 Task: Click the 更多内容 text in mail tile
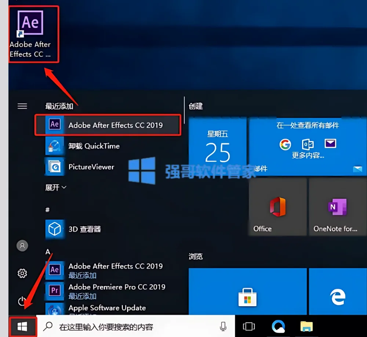click(x=308, y=155)
